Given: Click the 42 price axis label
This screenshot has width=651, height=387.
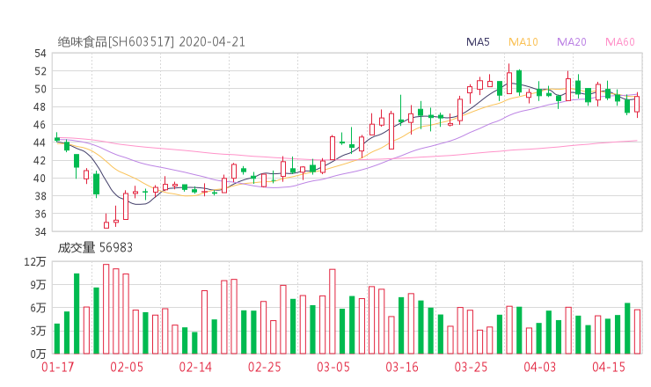Looking at the screenshot, I should coord(40,161).
